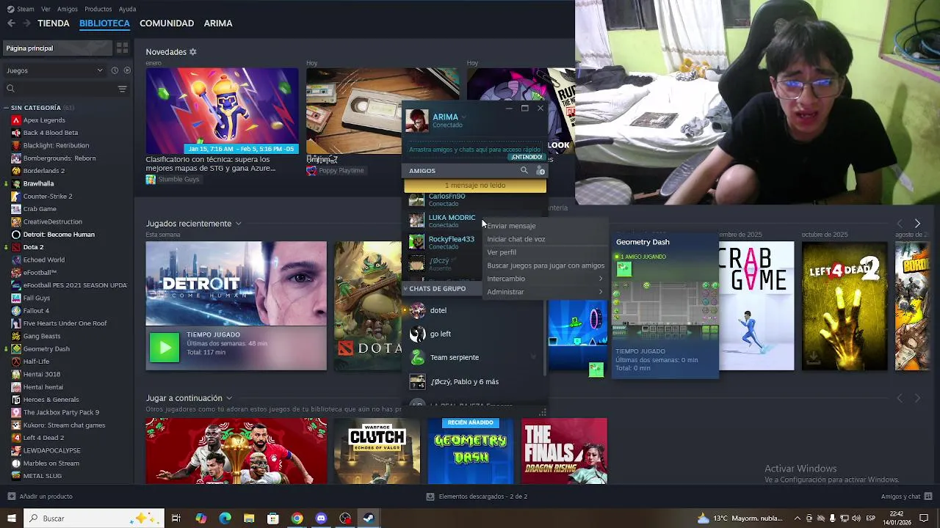Open ARIMA status dropdown in friends window
The height and width of the screenshot is (528, 940).
(463, 117)
